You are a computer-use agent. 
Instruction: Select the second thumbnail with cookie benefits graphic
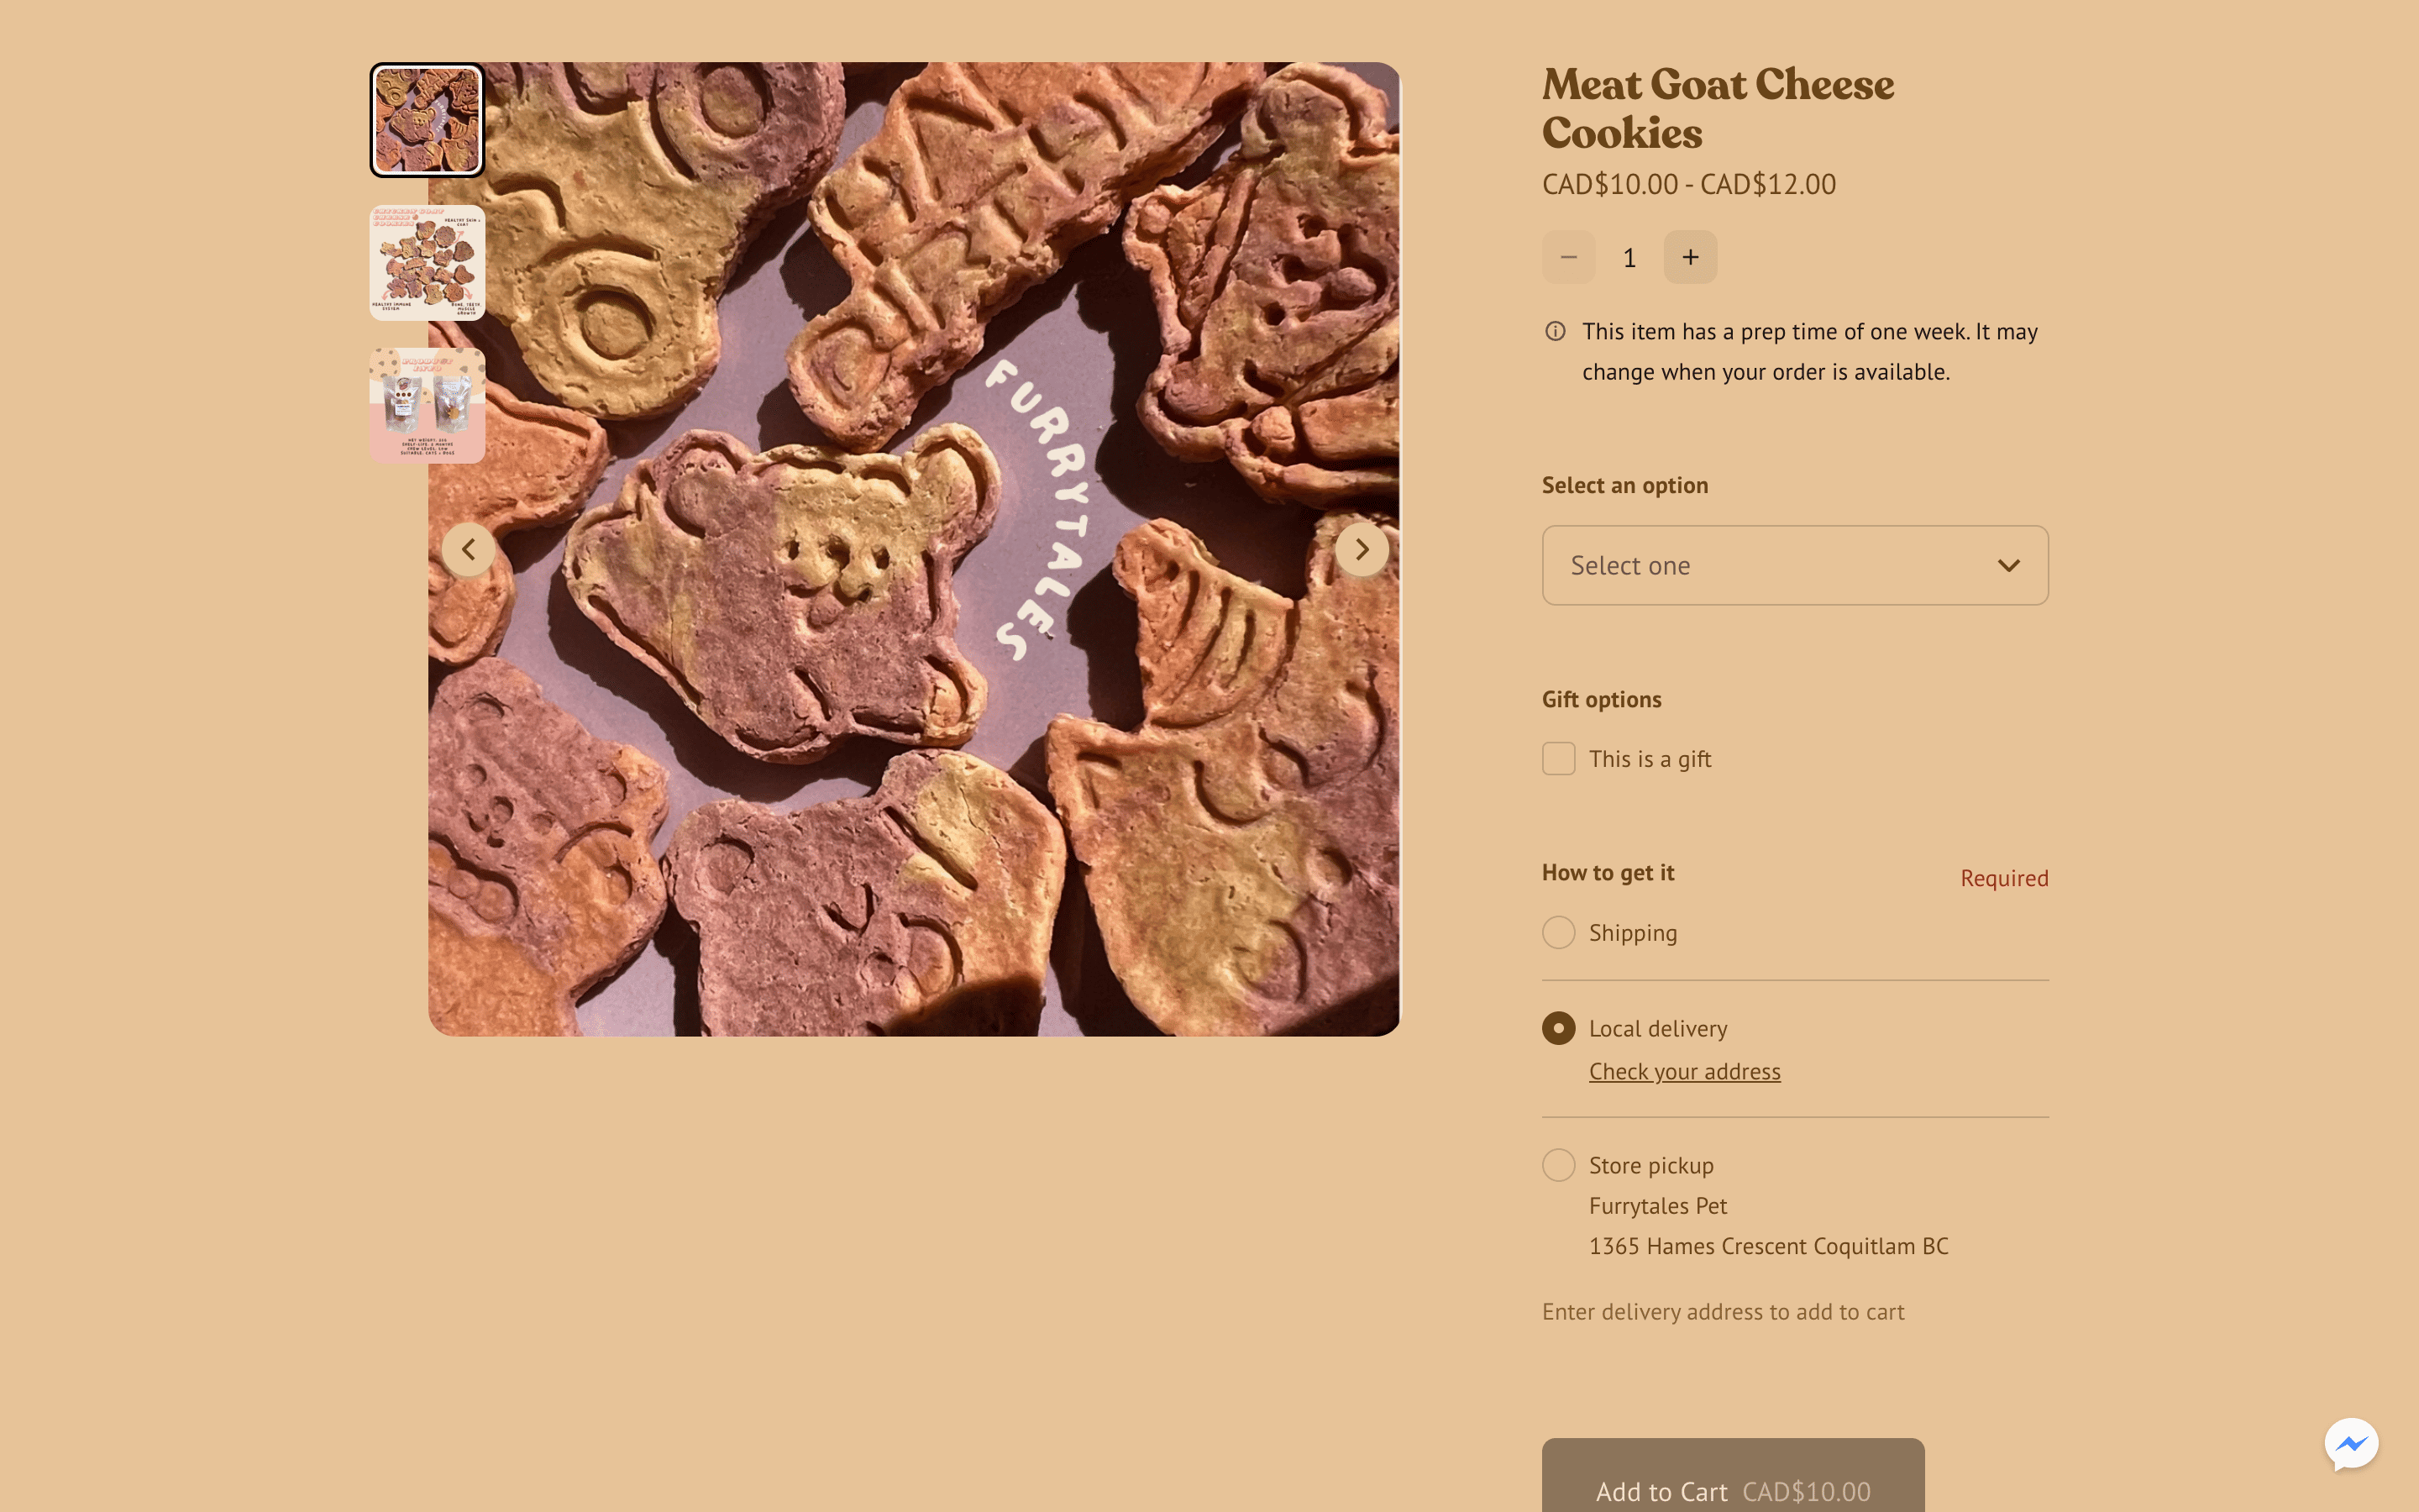pos(427,263)
